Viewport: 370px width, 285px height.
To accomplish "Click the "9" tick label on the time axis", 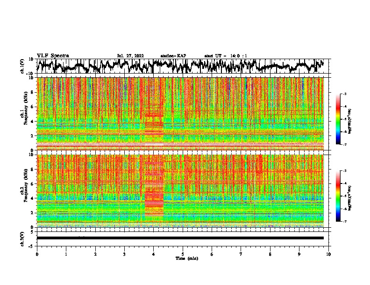I will 299,254.
